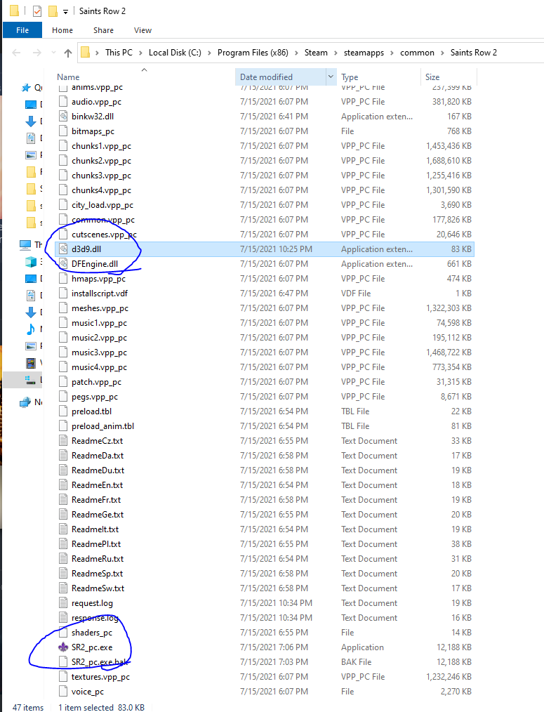
Task: Select the pegs.vpp_pc file name
Action: [x=95, y=397]
